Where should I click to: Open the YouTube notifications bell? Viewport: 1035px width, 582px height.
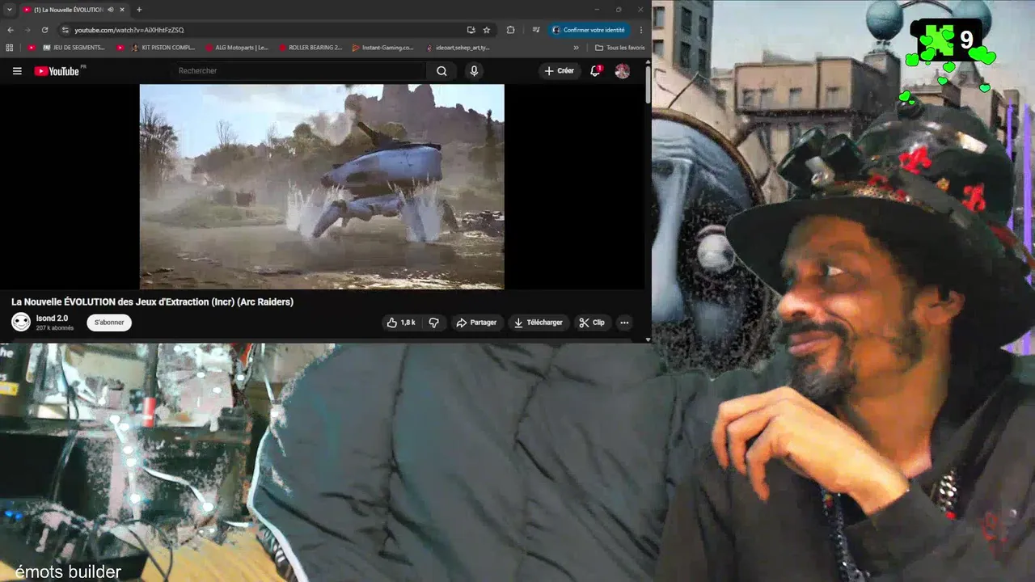[596, 71]
